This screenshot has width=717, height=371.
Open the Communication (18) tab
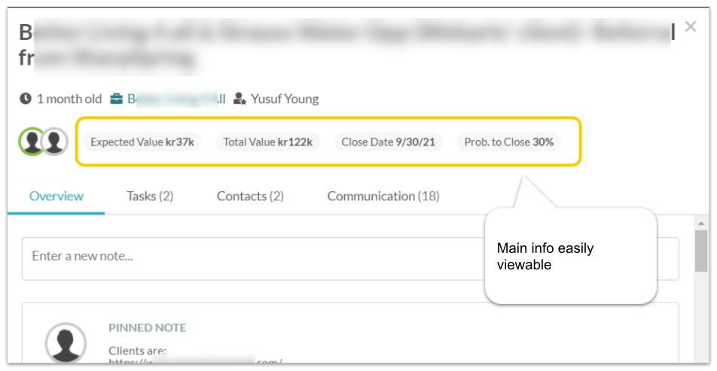383,196
